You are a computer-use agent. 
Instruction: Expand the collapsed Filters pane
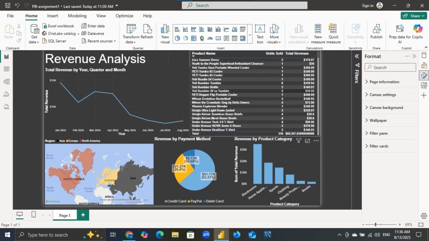[357, 56]
